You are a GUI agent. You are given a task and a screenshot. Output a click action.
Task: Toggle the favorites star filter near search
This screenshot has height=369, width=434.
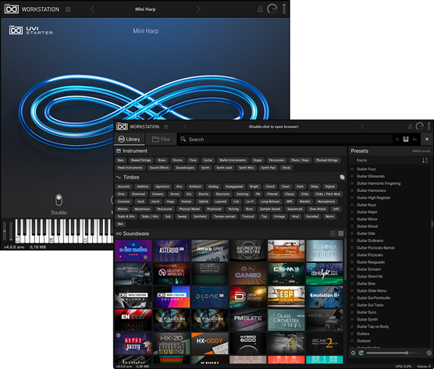[x=397, y=139]
